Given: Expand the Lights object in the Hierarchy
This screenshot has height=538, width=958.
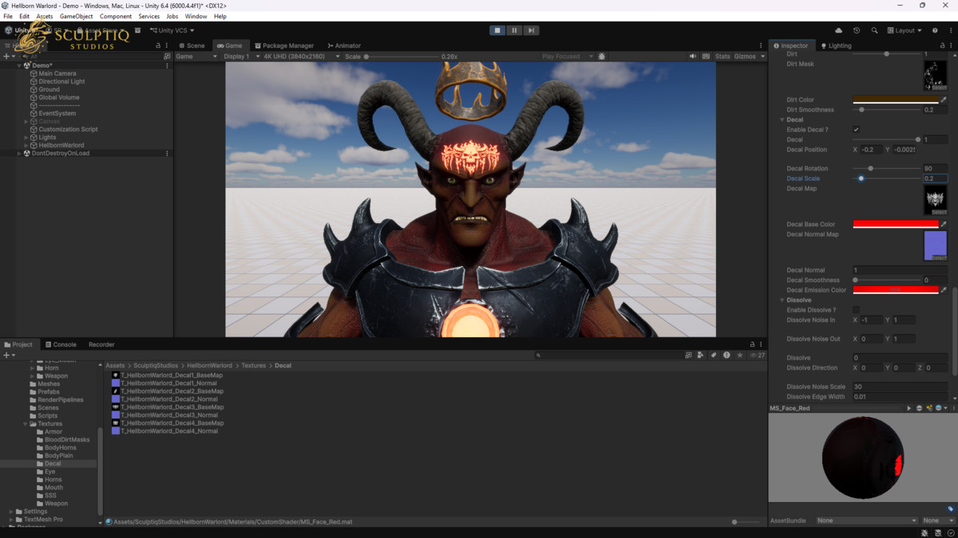Looking at the screenshot, I should click(x=26, y=137).
